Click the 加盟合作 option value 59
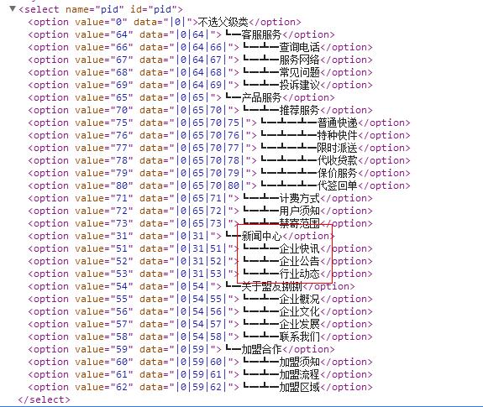Image resolution: width=483 pixels, height=407 pixels. click(181, 350)
